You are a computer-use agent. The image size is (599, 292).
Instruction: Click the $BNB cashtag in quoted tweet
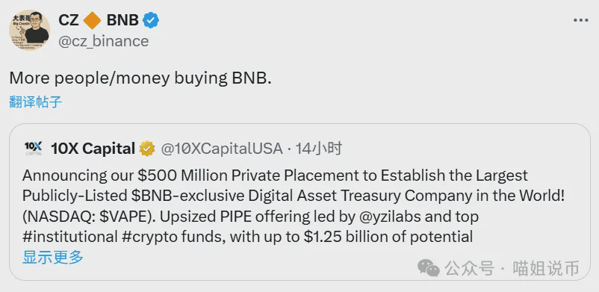pos(150,196)
